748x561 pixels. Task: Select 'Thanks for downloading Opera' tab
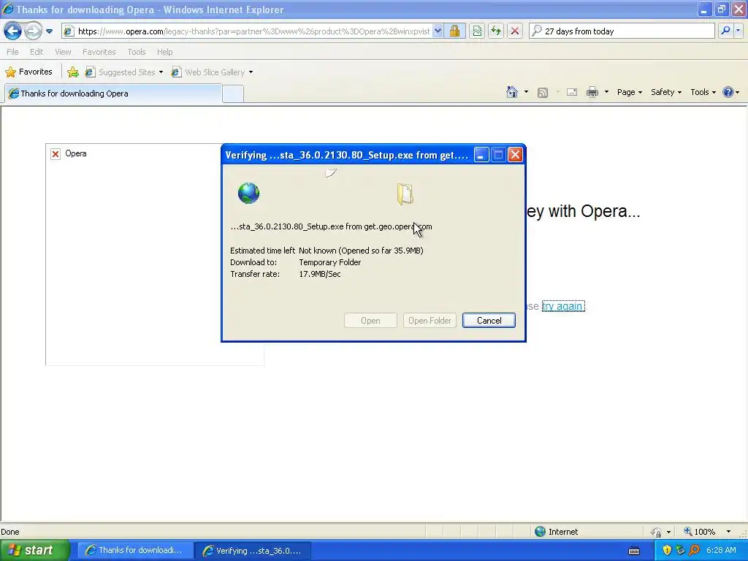click(113, 93)
